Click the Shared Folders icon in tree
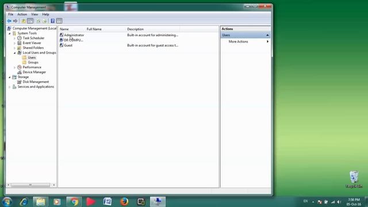This screenshot has height=207, width=368. click(20, 48)
